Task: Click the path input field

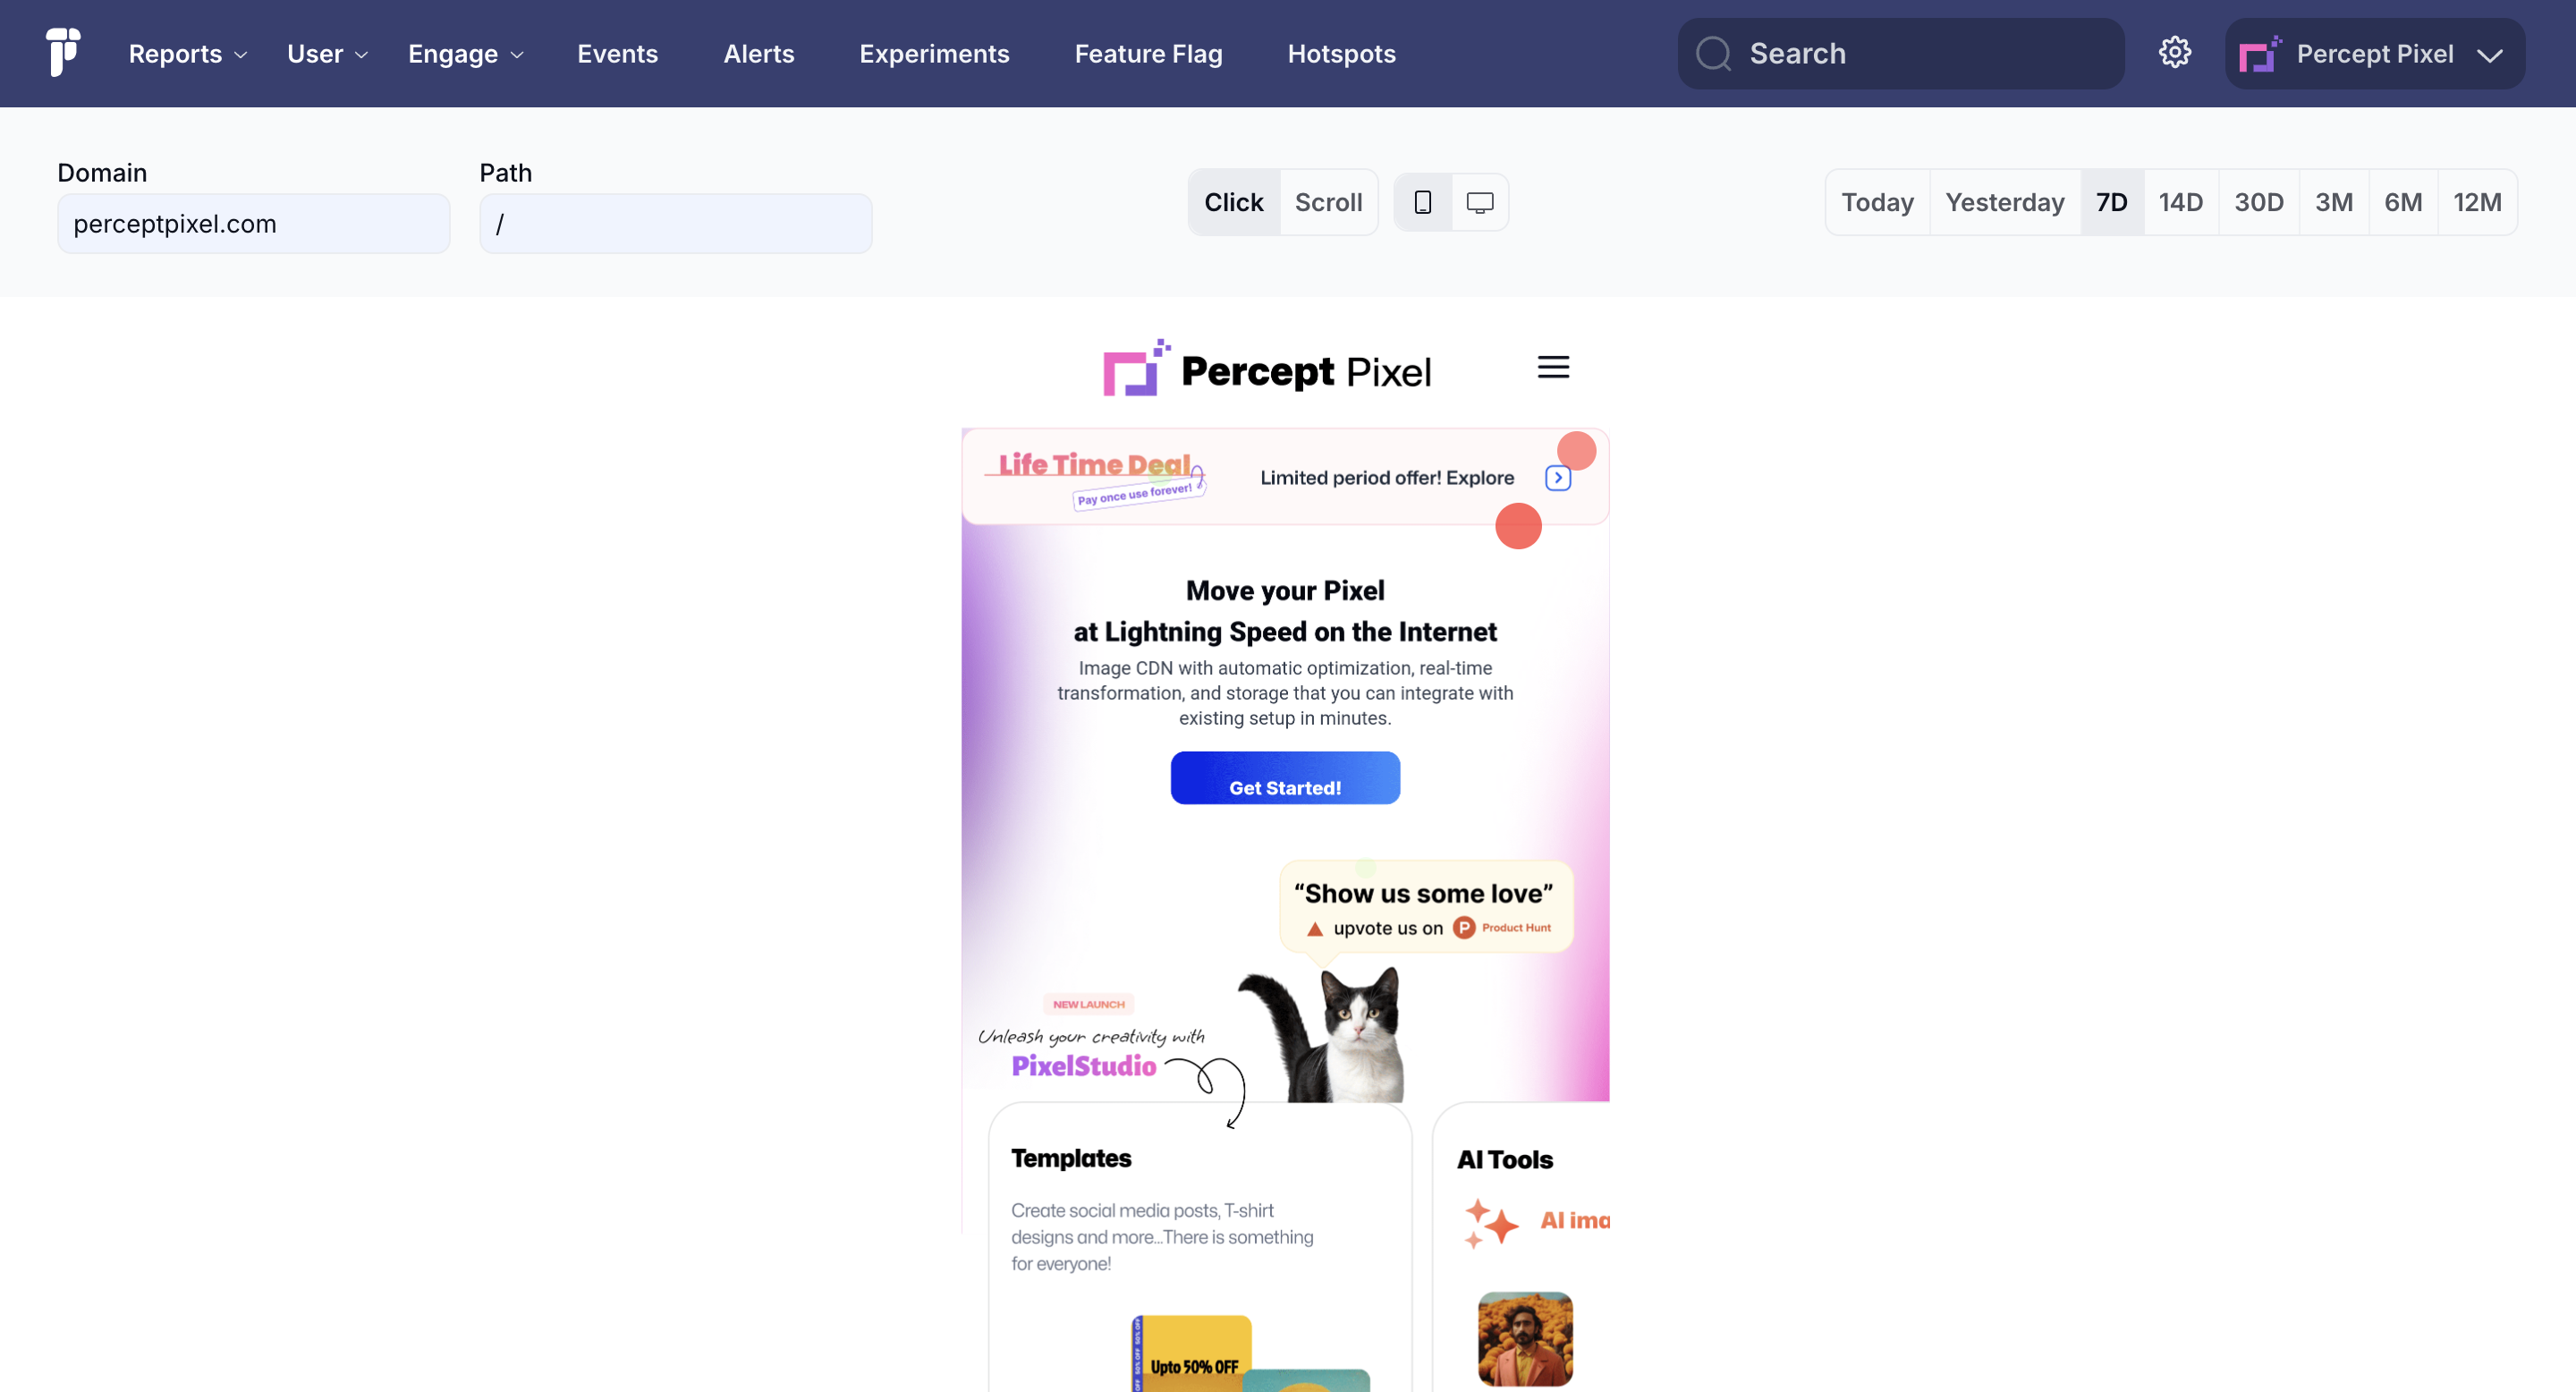Action: click(675, 223)
